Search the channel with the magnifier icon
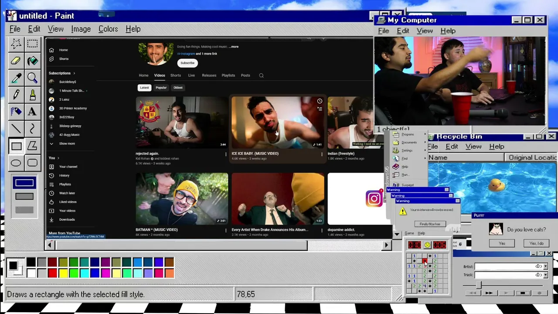This screenshot has width=558, height=314. point(261,75)
